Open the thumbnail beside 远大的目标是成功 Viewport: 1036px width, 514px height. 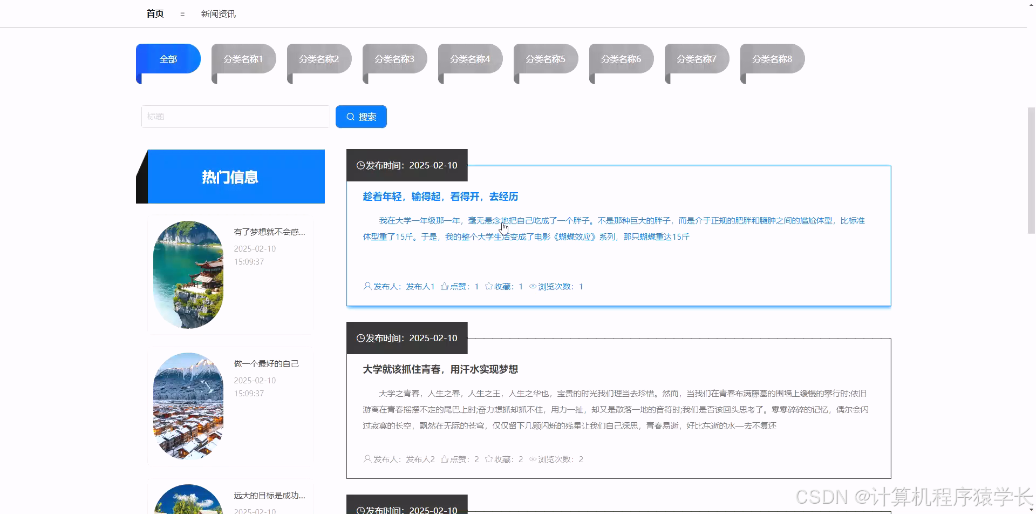(x=188, y=499)
